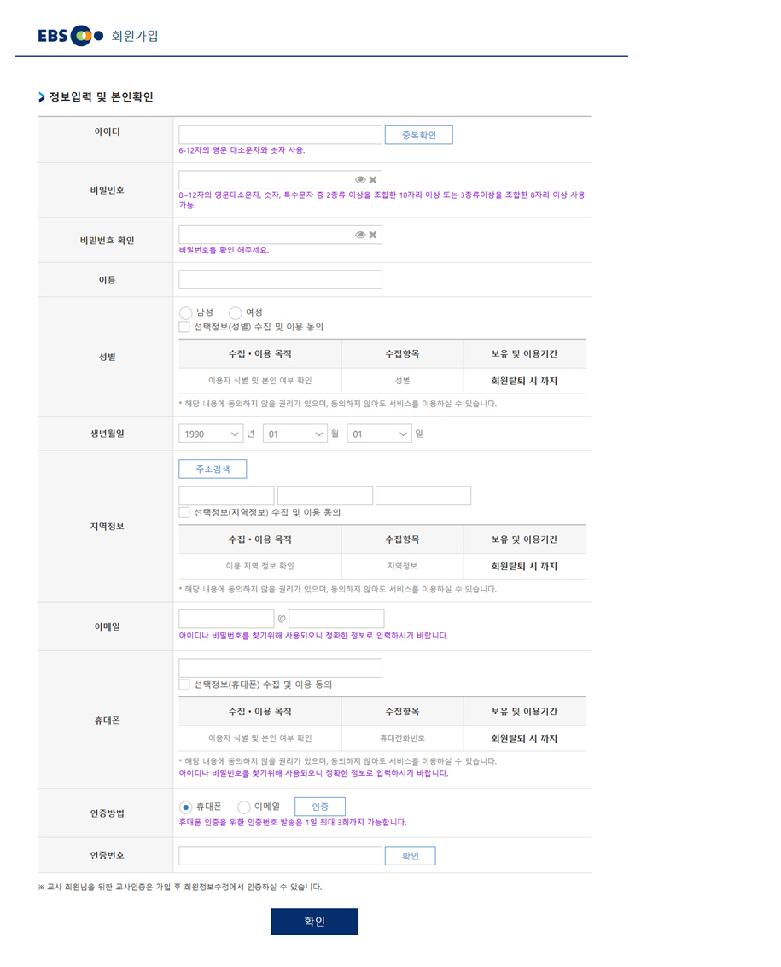Check 선택정보(성별) consent checkbox
This screenshot has width=781, height=967.
coord(184,327)
